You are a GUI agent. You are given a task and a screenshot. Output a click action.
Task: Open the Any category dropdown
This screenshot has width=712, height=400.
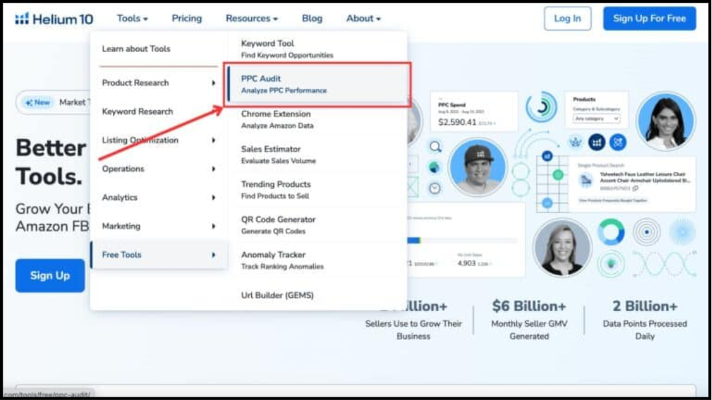click(x=596, y=118)
